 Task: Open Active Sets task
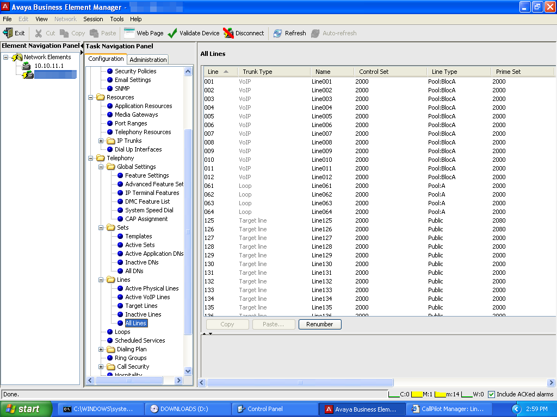click(x=140, y=245)
